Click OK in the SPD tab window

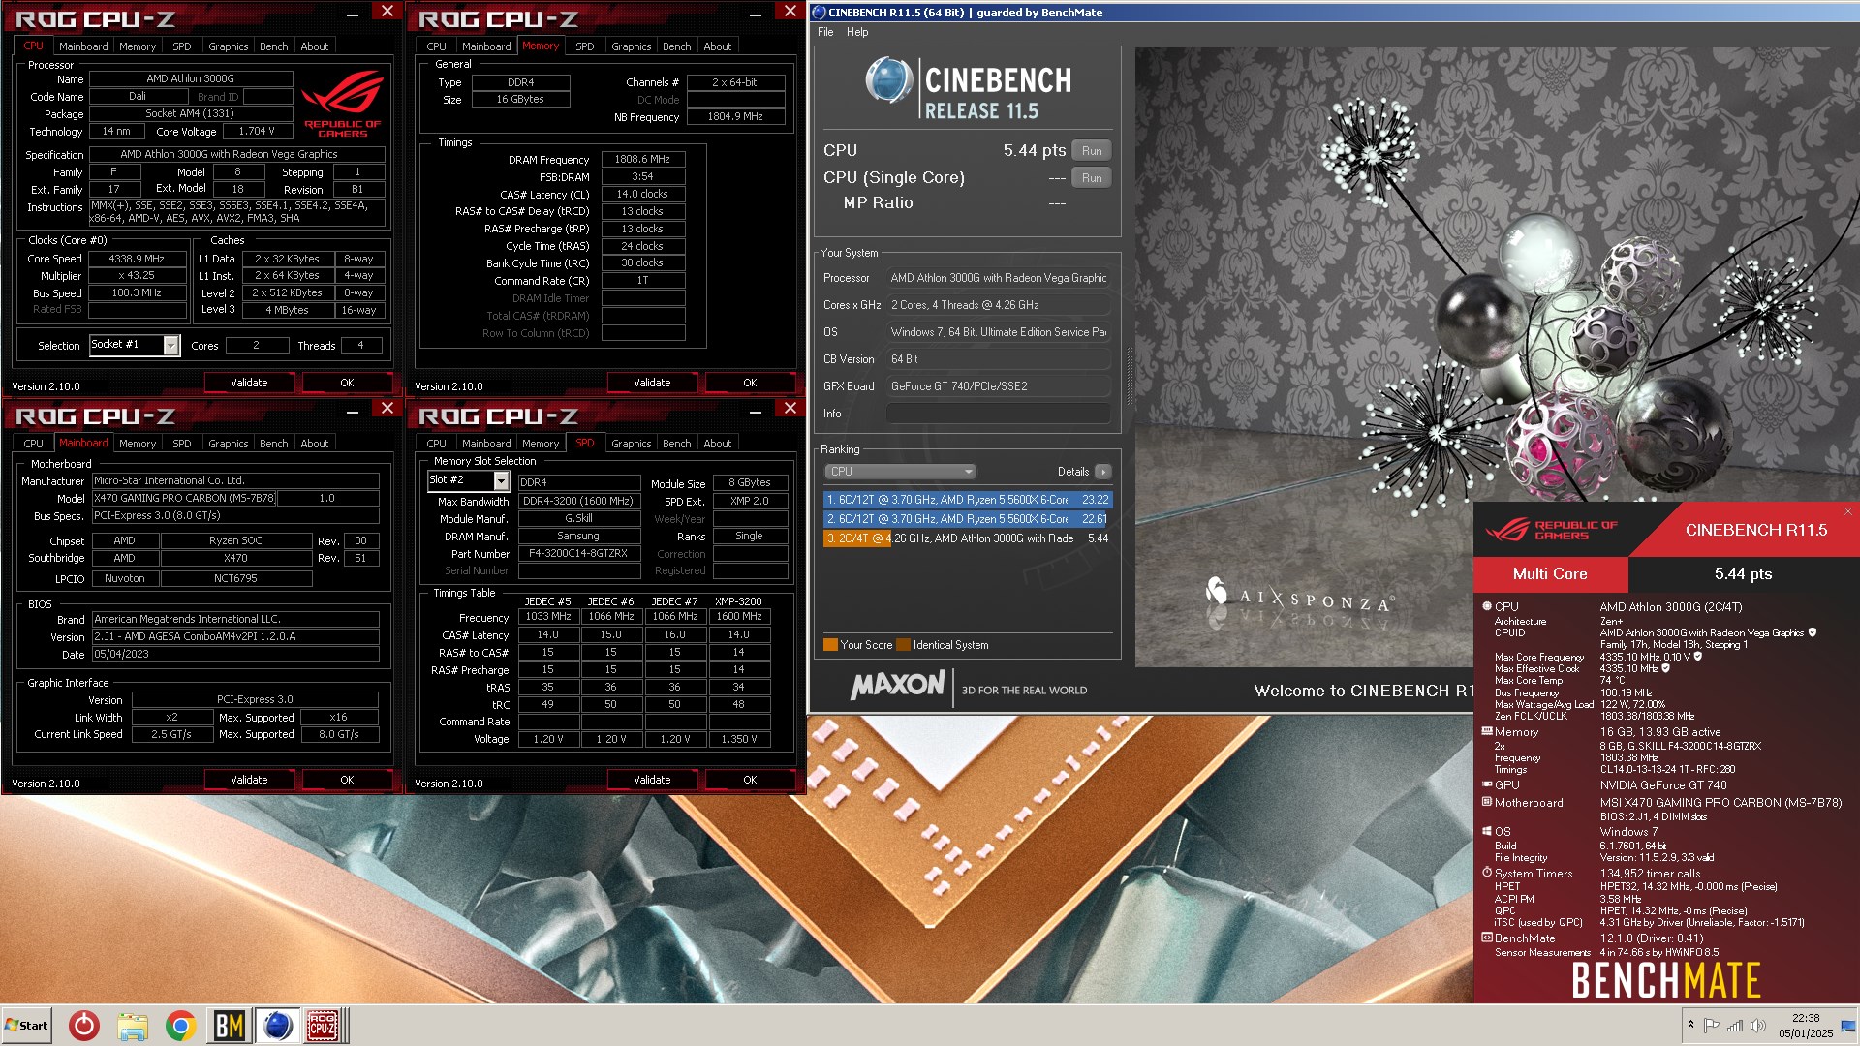(750, 780)
